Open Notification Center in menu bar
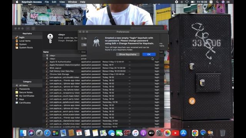Viewport: 246px width, 138px height. click(x=228, y=2)
